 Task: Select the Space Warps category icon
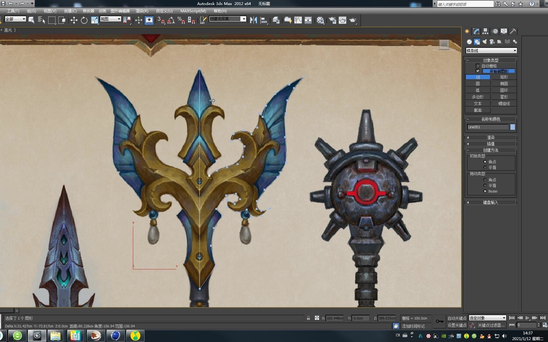coord(507,42)
